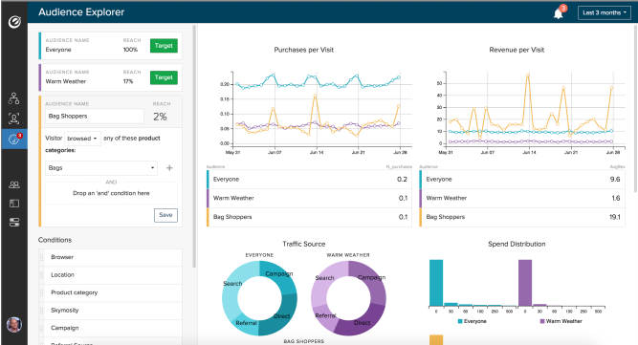Click Target button for Everyone audience
The height and width of the screenshot is (345, 638).
point(164,46)
